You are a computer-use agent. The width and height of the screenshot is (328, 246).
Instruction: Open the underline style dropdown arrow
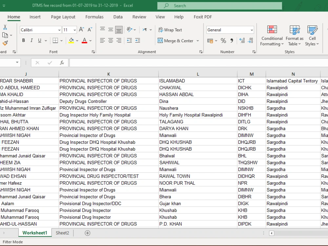click(x=46, y=41)
